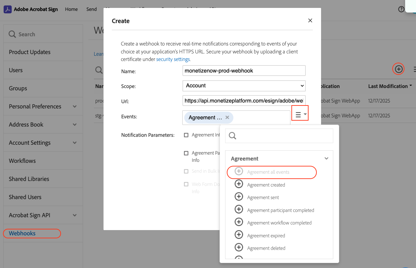Expand Account Settings in sidebar
This screenshot has height=268, width=416.
75,143
